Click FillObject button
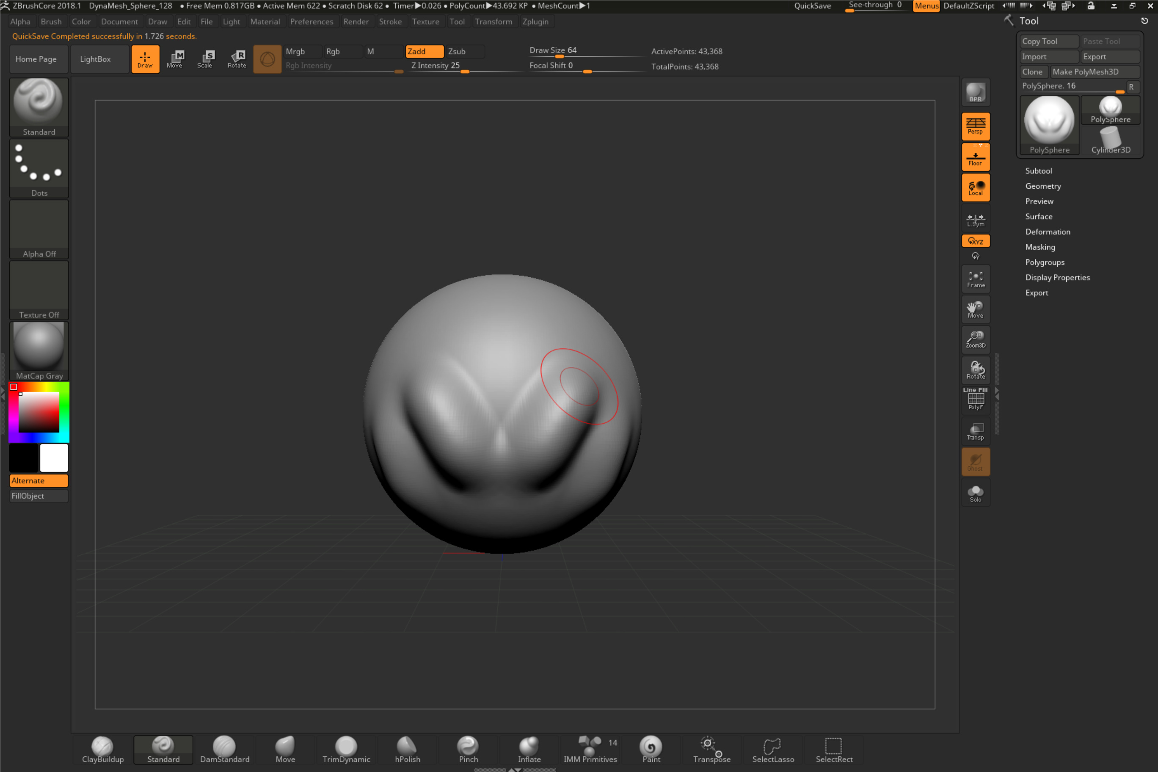 tap(39, 496)
